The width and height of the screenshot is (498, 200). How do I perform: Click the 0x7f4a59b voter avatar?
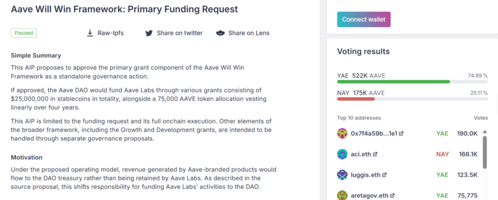click(x=342, y=133)
